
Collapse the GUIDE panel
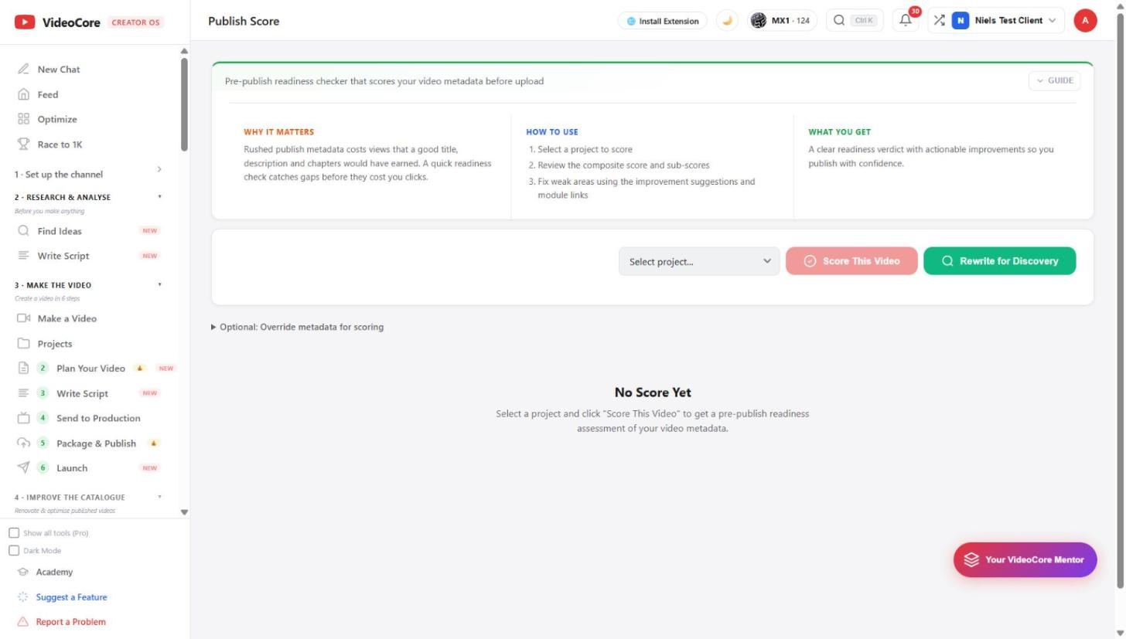1054,80
